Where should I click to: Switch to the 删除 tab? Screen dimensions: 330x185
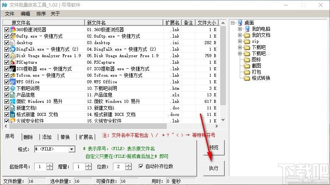point(28,137)
